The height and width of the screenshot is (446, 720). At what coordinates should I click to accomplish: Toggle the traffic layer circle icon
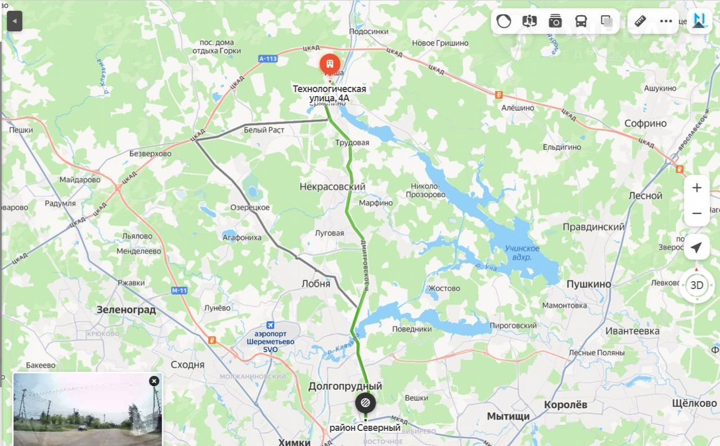tap(504, 21)
